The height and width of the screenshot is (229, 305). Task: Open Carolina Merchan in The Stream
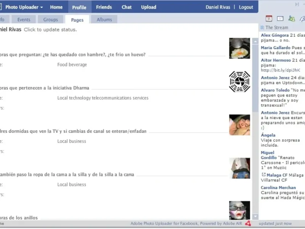pos(278,187)
